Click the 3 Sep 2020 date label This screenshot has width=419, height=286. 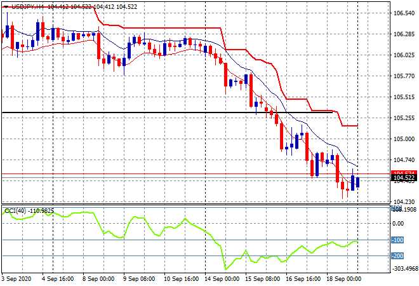pos(17,279)
